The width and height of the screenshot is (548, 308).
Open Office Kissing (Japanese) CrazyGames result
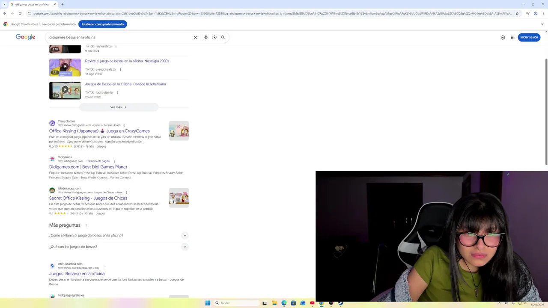[x=99, y=131]
